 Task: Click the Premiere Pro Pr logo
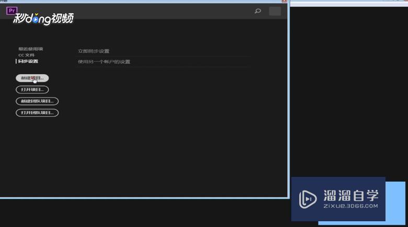[x=12, y=10]
